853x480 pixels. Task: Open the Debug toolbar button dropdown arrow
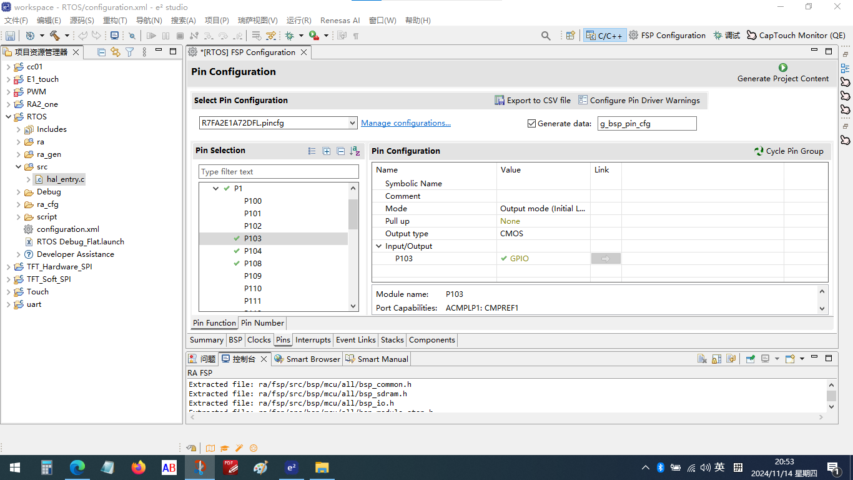click(x=301, y=36)
